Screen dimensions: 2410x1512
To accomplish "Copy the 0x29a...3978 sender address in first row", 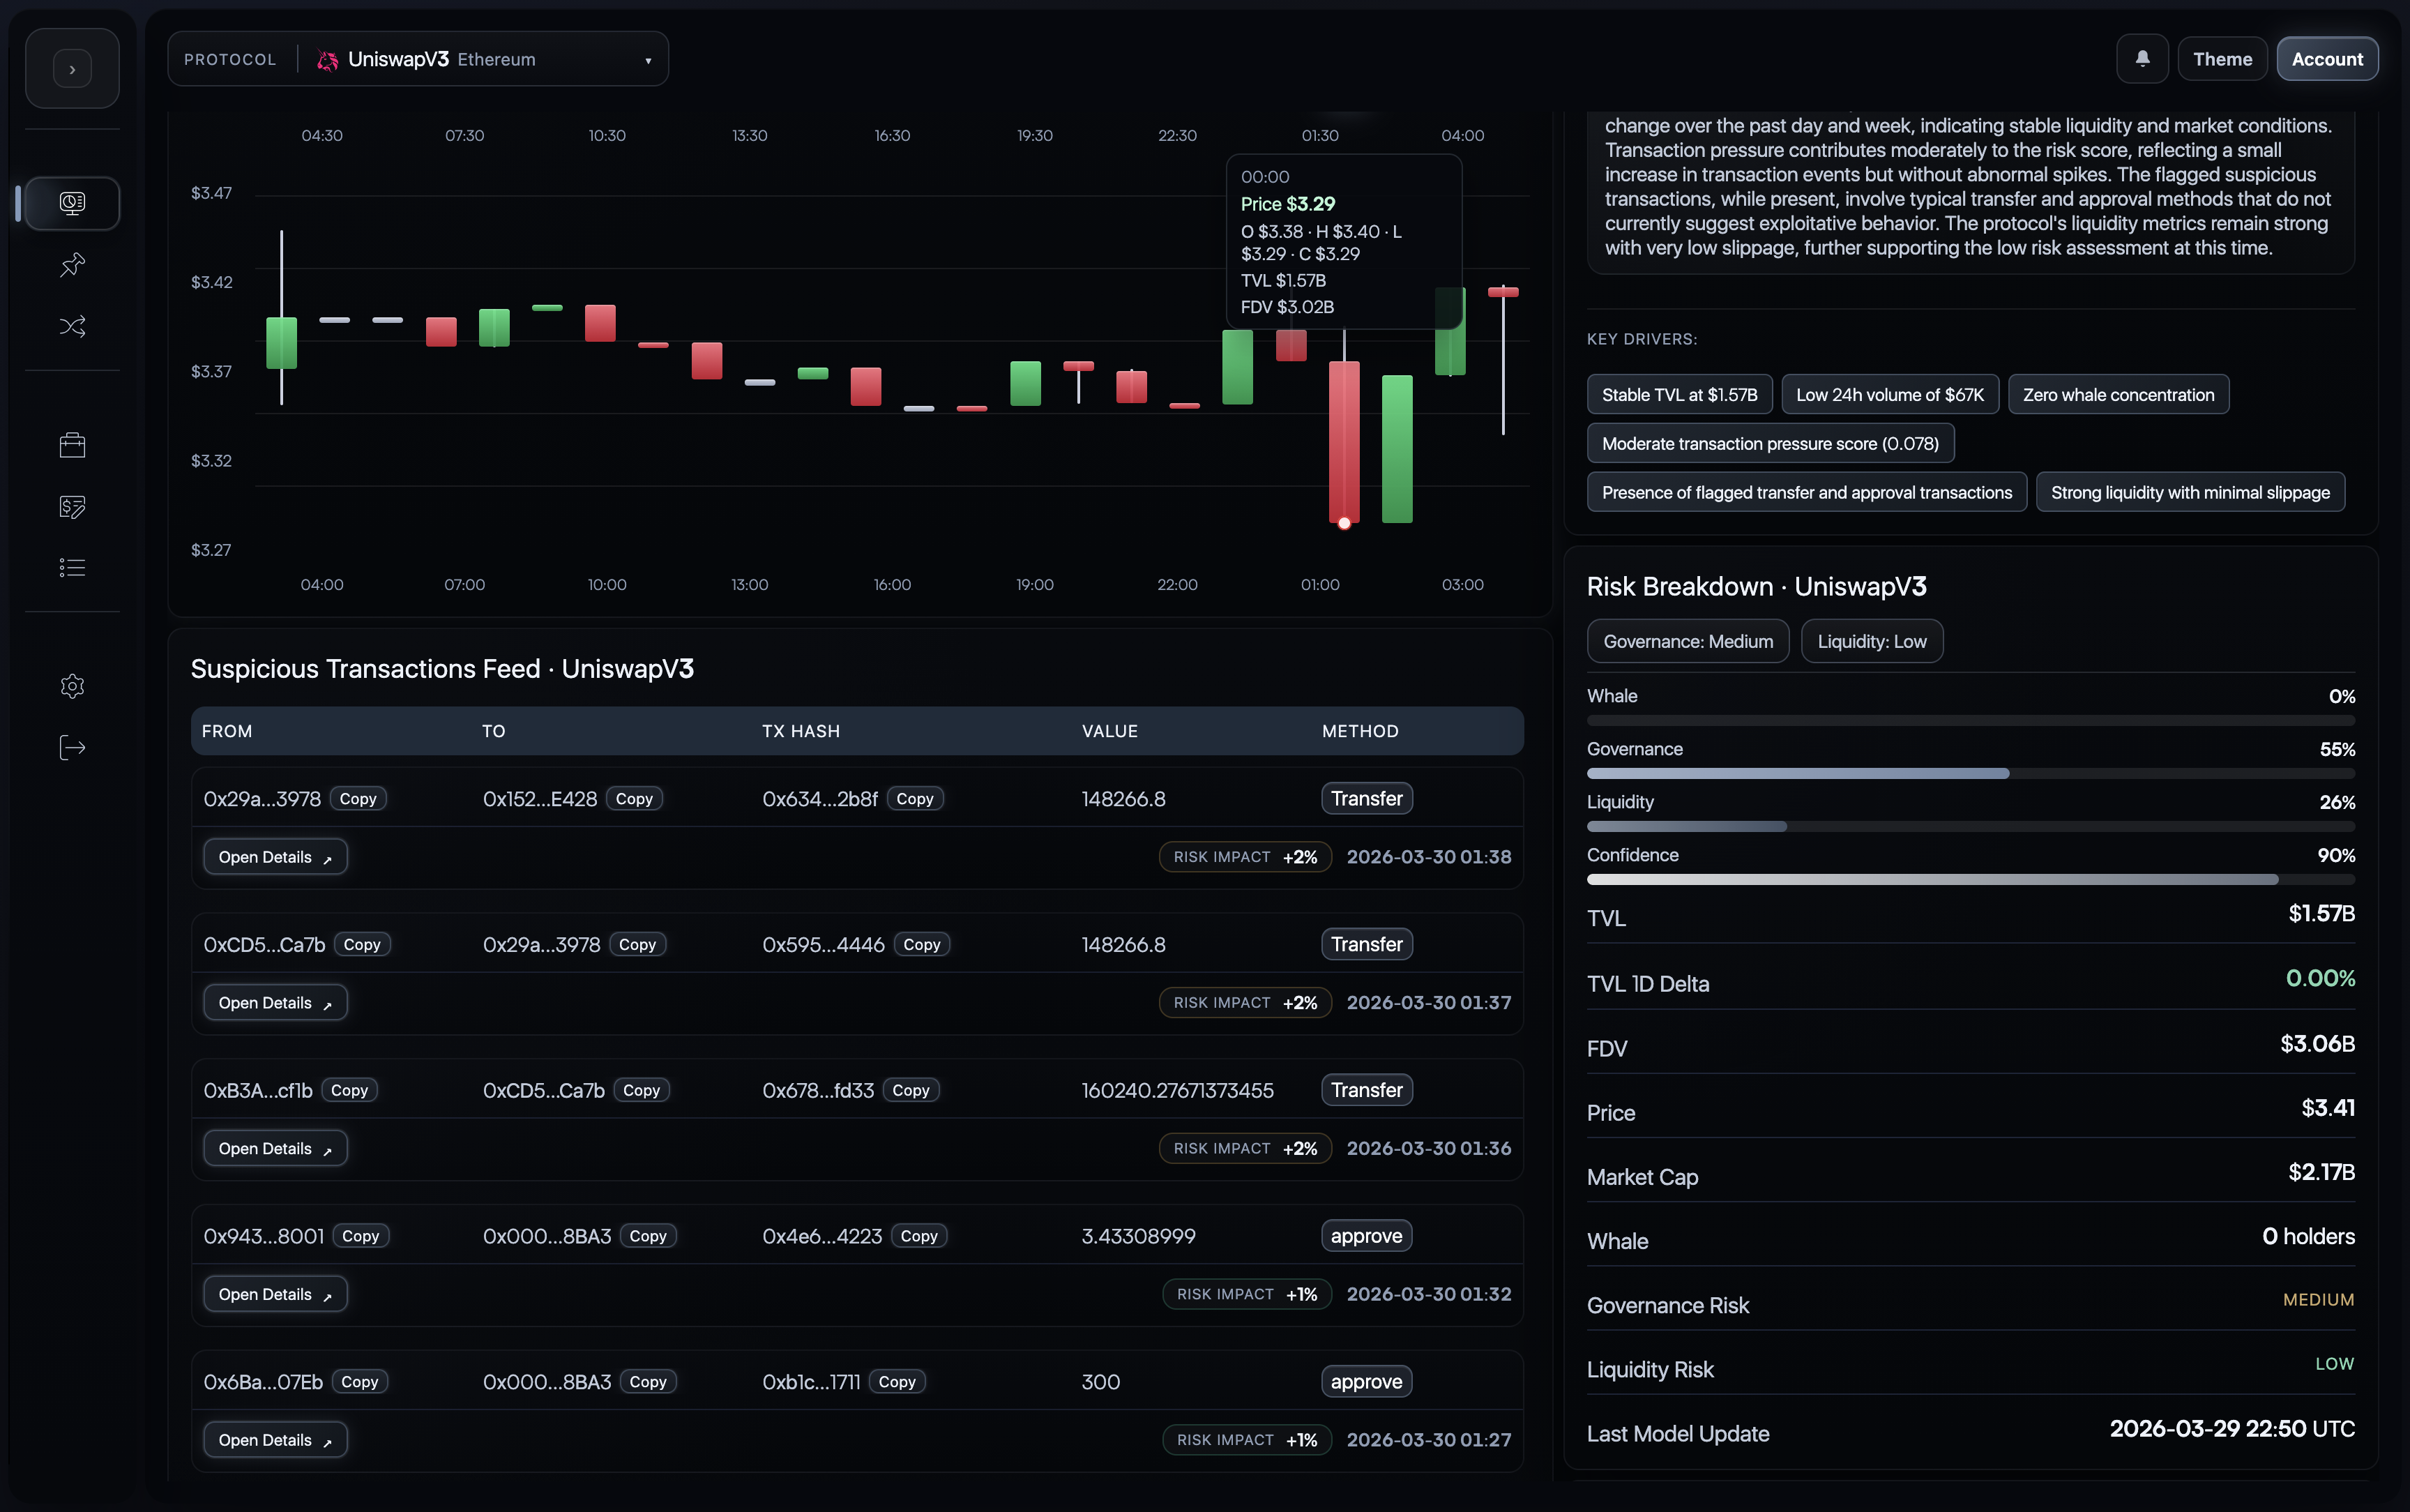I will click(x=358, y=799).
